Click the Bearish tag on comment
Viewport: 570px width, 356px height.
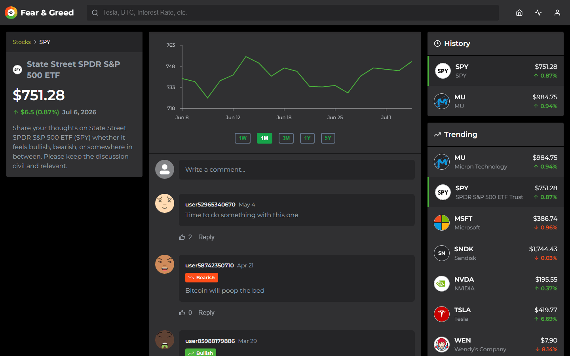201,278
